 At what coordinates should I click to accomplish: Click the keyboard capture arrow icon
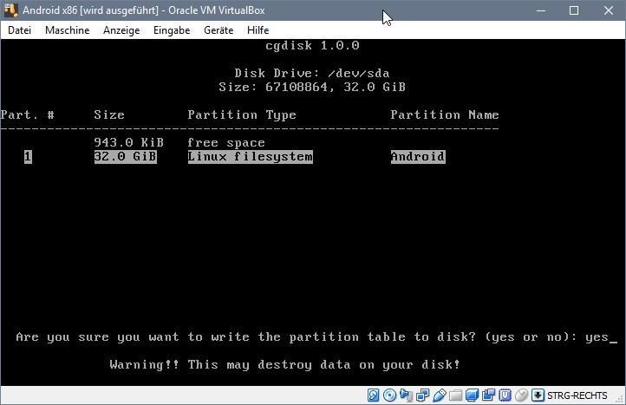tap(538, 395)
